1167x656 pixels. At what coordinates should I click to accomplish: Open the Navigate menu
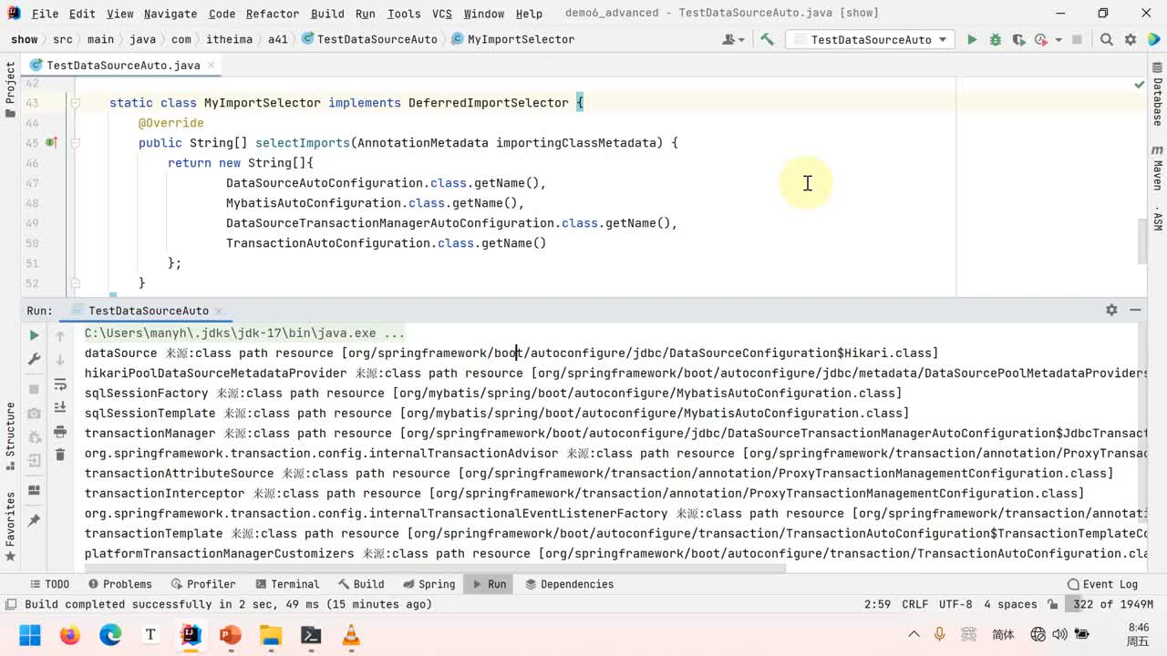tap(170, 14)
